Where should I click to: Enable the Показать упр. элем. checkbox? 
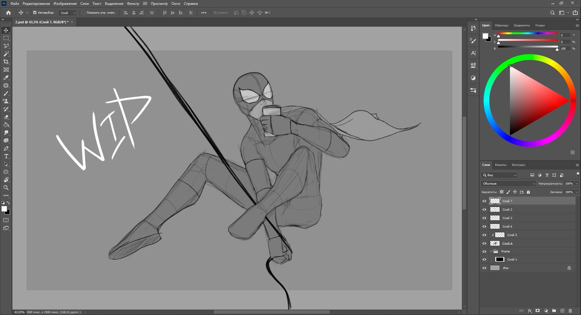83,13
